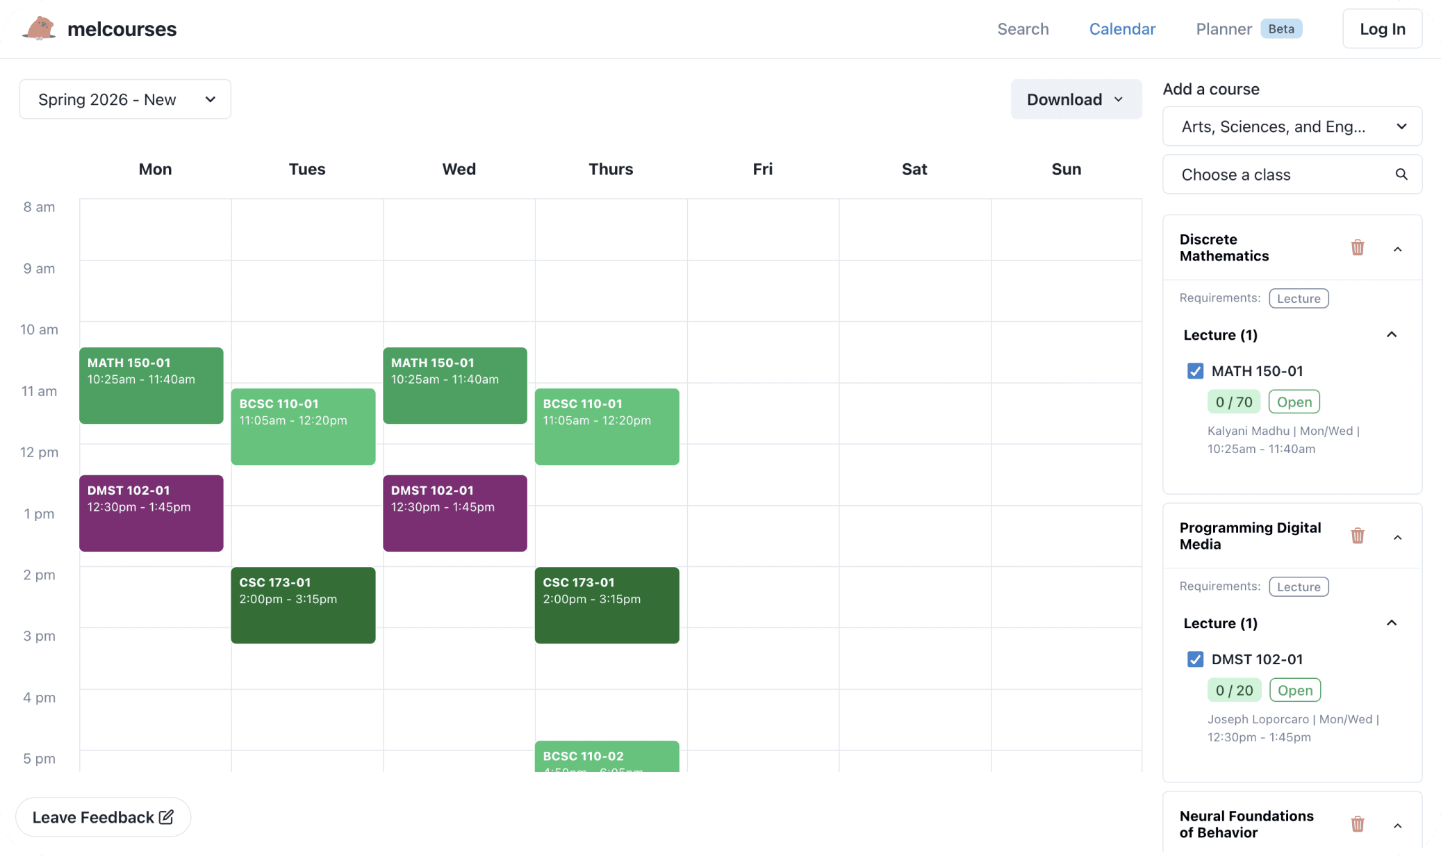Expand the Arts, Sciences, and Eng school dropdown
Viewport: 1441px width, 856px height.
pyautogui.click(x=1292, y=126)
